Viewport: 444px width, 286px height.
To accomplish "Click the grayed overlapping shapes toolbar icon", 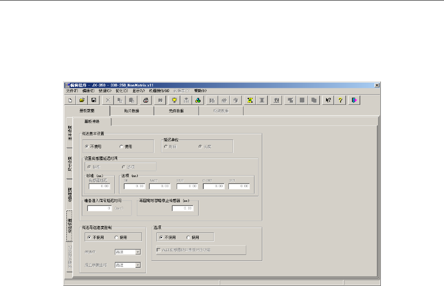I will 291,100.
